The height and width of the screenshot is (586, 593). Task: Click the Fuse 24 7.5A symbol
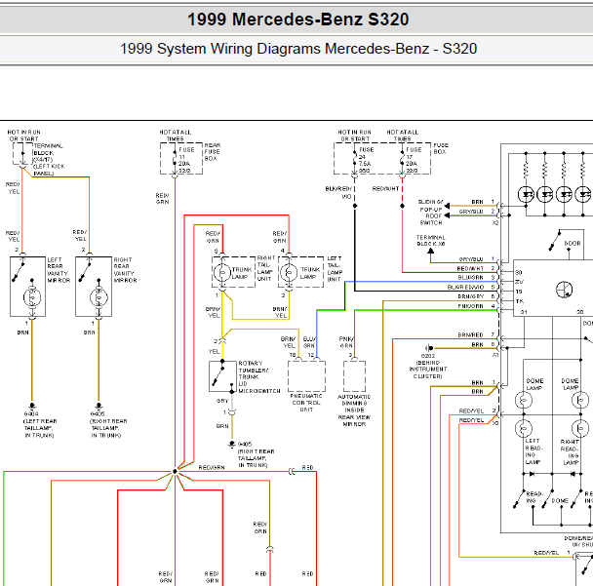click(354, 158)
